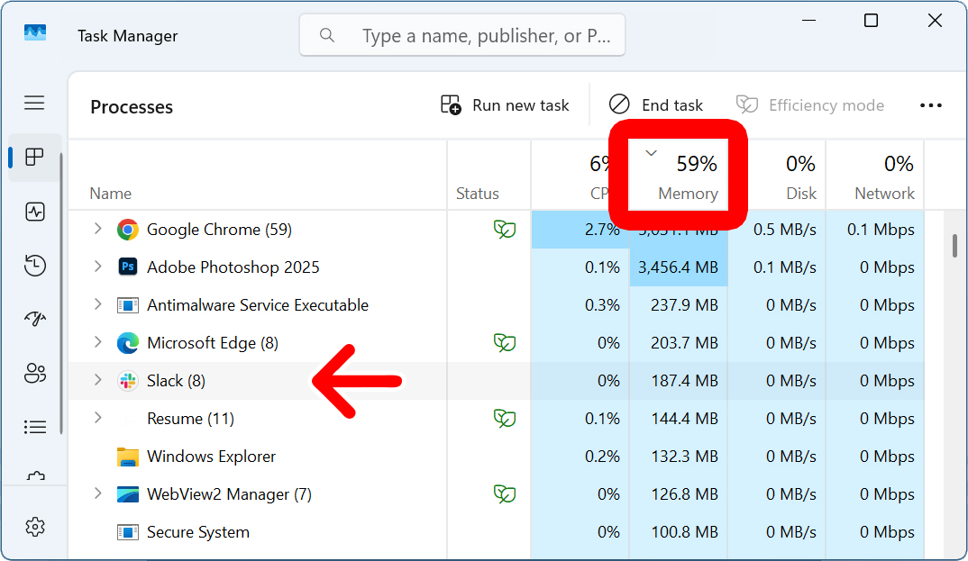
Task: Collapse the Memory column sort dropdown
Action: (651, 153)
